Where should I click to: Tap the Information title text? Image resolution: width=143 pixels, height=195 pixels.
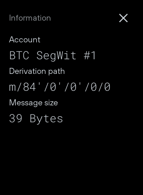pos(30,18)
